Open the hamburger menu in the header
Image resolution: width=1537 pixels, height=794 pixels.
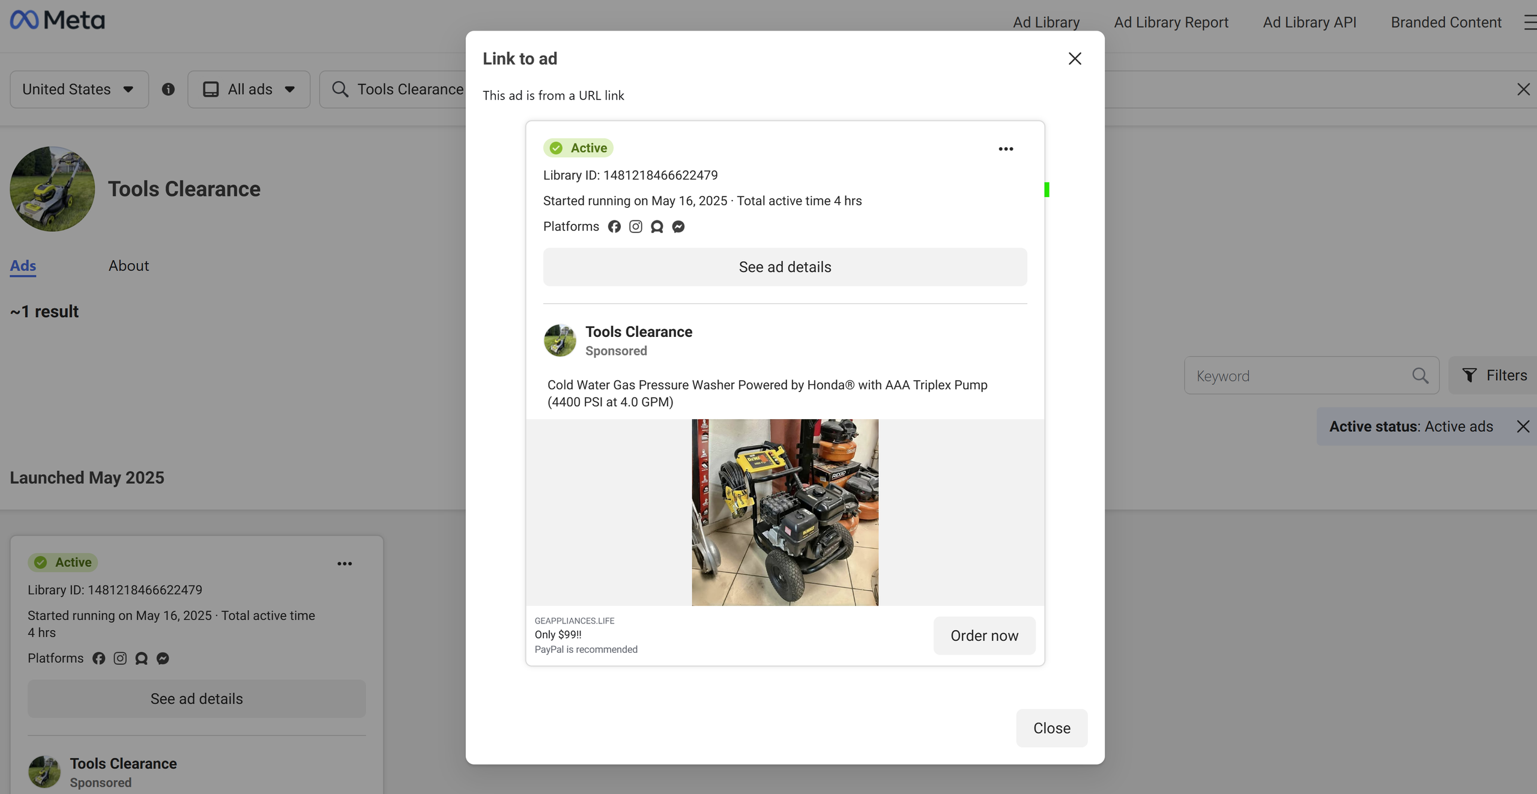click(x=1530, y=22)
